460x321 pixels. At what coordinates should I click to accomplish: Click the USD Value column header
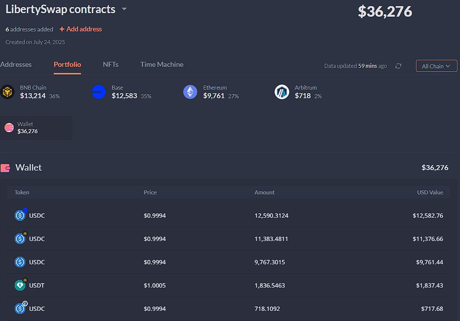430,192
